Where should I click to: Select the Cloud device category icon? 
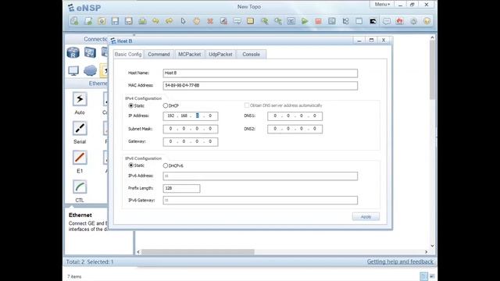click(x=91, y=70)
